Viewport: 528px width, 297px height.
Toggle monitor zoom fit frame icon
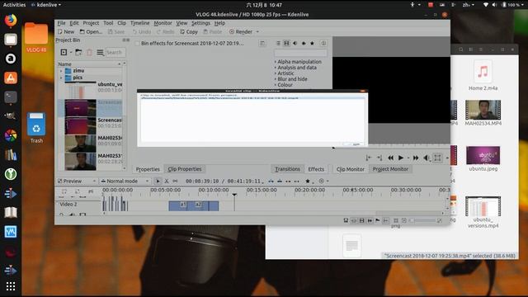click(437, 158)
